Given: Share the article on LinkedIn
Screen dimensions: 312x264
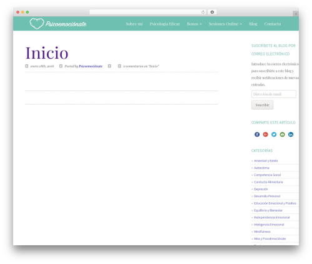Looking at the screenshot, I should [x=291, y=134].
